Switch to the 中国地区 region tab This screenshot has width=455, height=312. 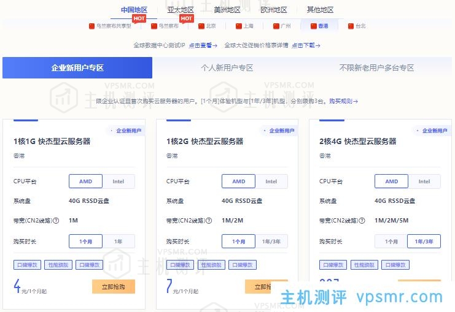pos(134,10)
